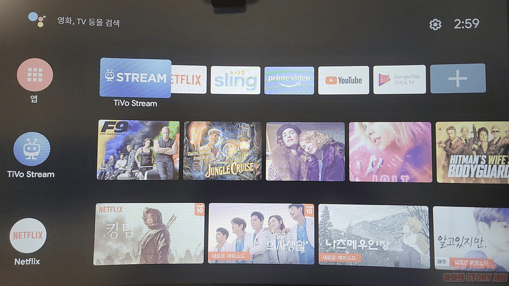Launch the Netflix app tile
Image resolution: width=509 pixels, height=286 pixels.
pos(189,80)
